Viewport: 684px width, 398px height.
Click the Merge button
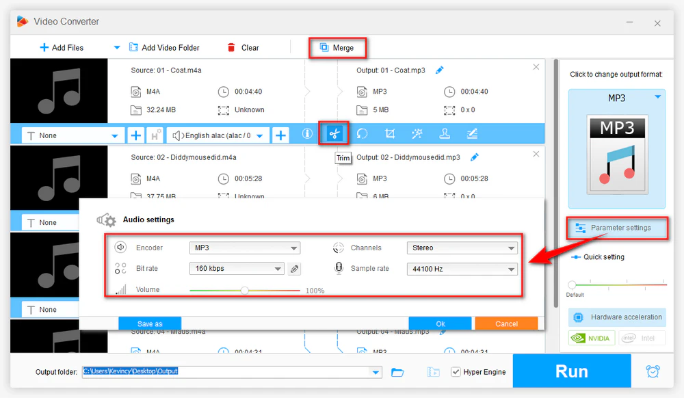337,47
